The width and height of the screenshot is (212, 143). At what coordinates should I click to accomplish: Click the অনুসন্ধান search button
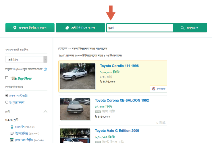190,28
